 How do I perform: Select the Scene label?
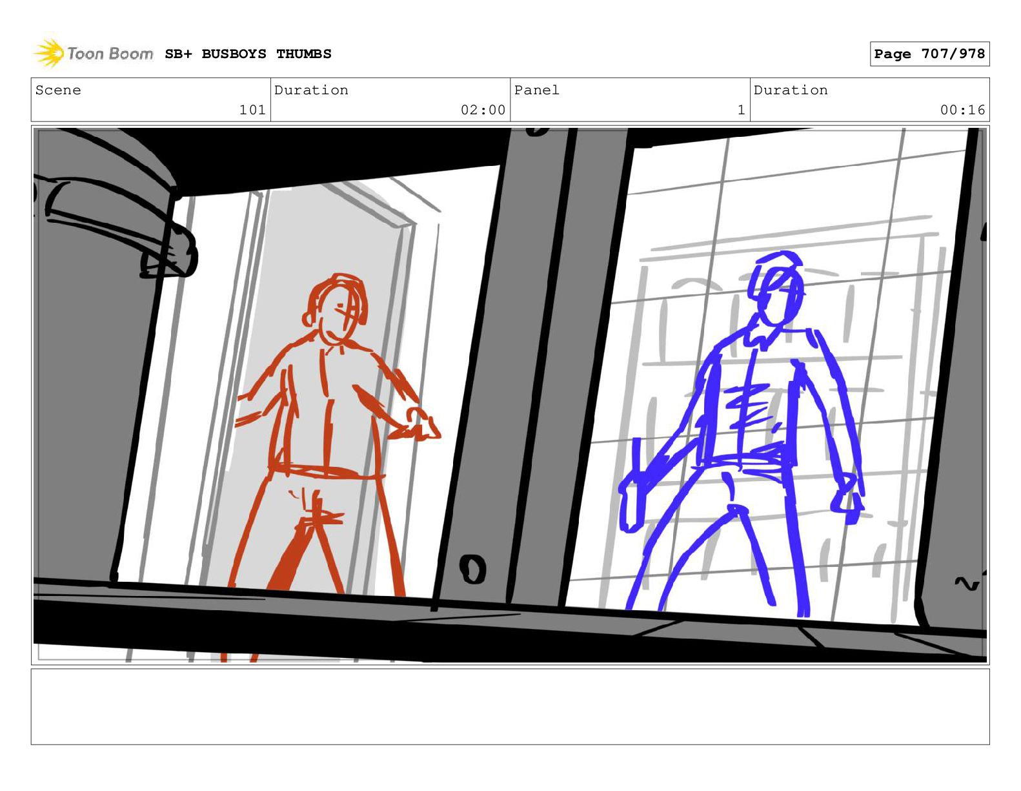coord(58,90)
